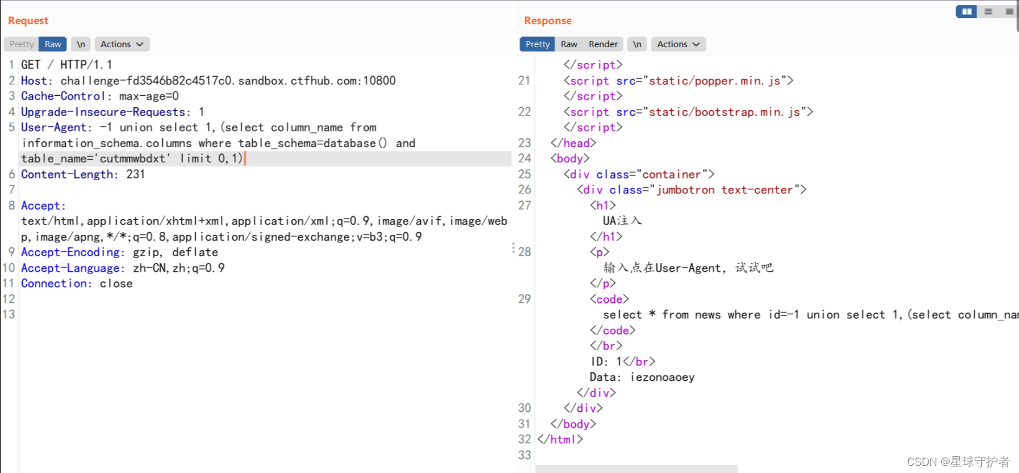Click the Data: iezonoaoey result line
This screenshot has height=473, width=1019.
point(642,377)
